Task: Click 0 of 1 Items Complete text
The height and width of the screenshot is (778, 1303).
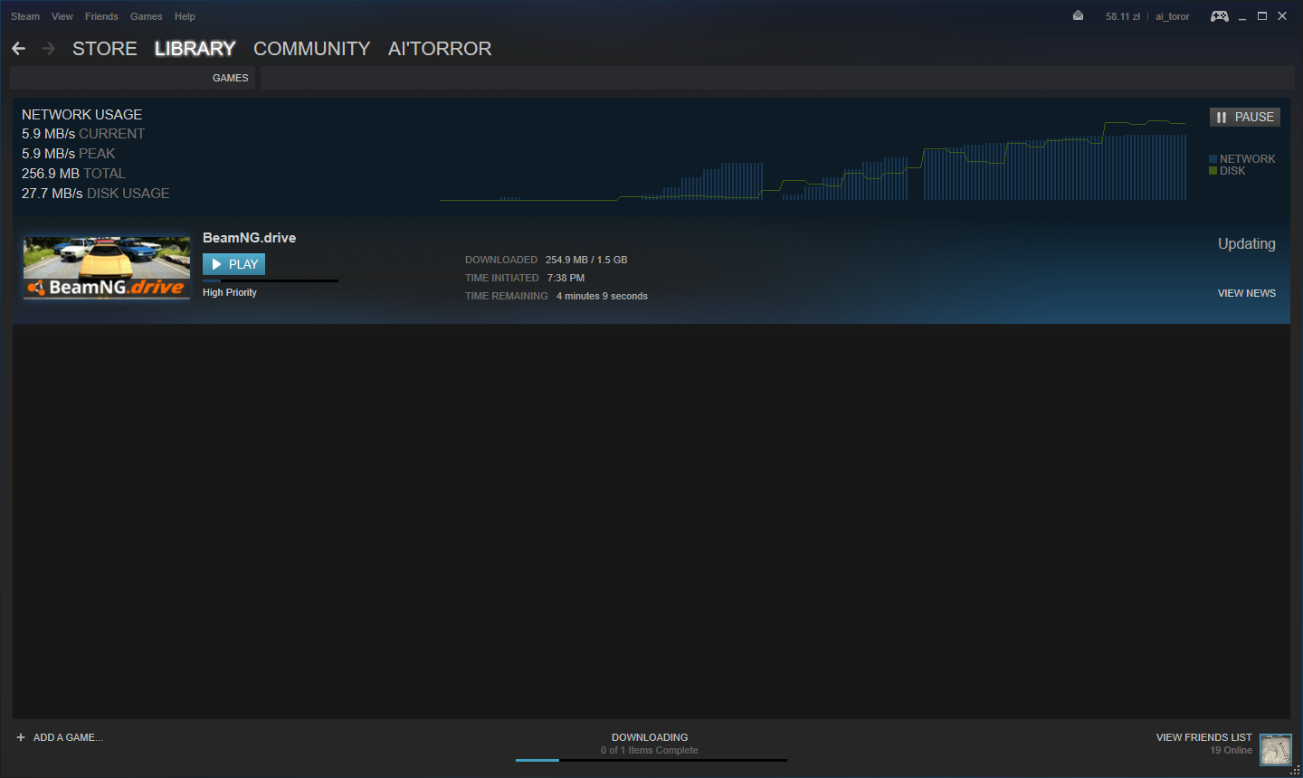Action: tap(650, 750)
